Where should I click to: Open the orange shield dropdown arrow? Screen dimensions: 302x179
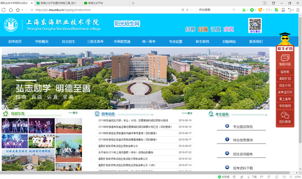264,10
